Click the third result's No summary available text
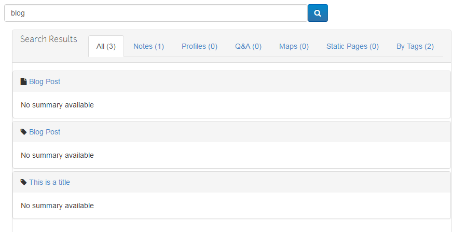The image size is (466, 232). 57,206
